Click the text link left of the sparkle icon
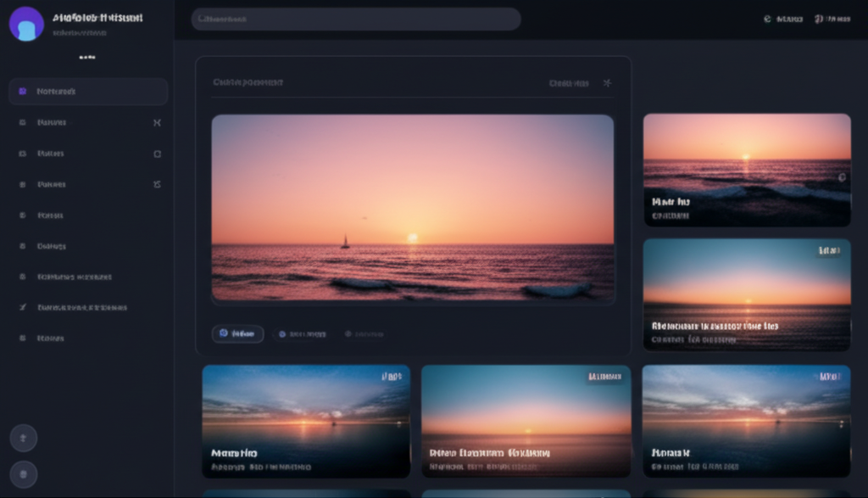Image resolution: width=868 pixels, height=498 pixels. coord(569,83)
